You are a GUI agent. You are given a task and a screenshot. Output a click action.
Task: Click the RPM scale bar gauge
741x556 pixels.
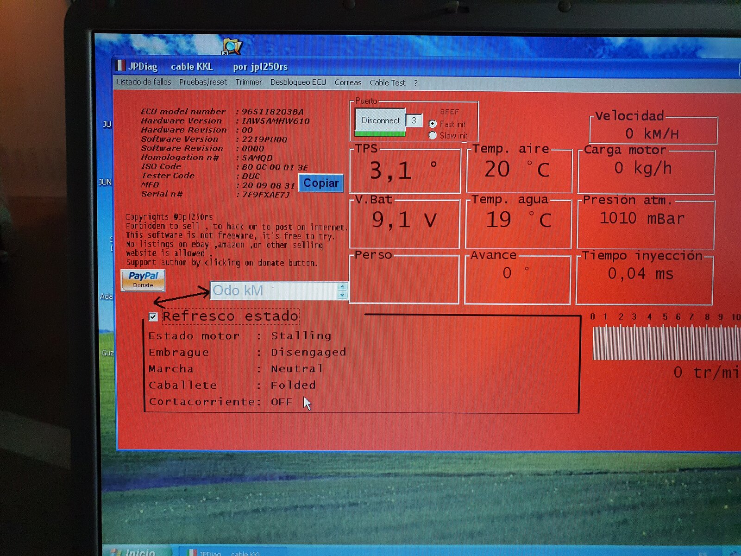[666, 342]
